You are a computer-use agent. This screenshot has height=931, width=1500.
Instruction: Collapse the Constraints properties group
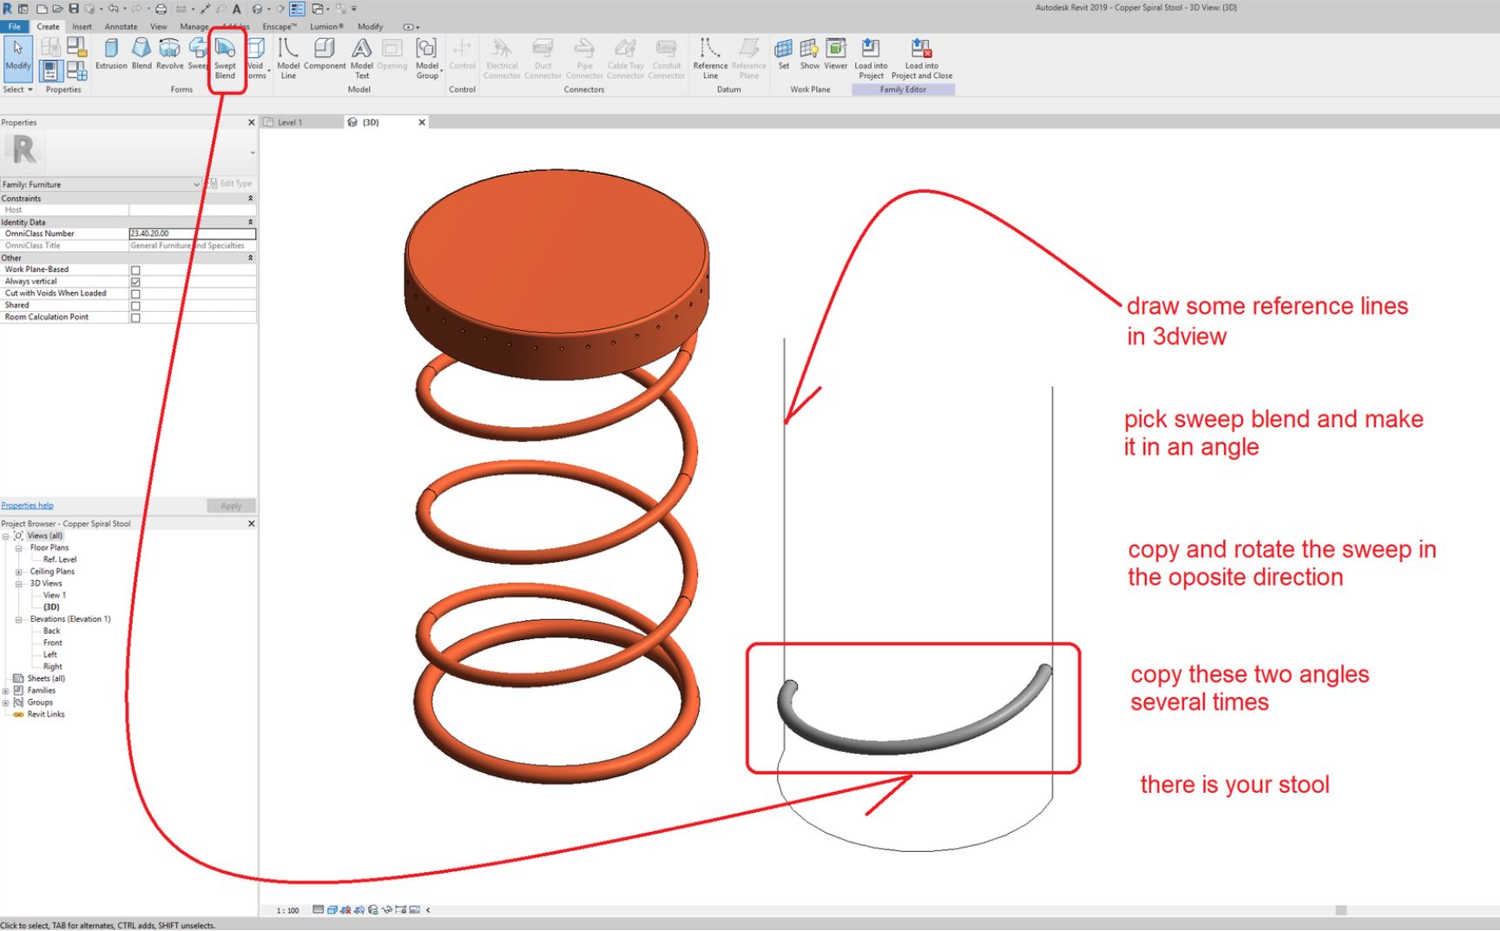(x=251, y=198)
